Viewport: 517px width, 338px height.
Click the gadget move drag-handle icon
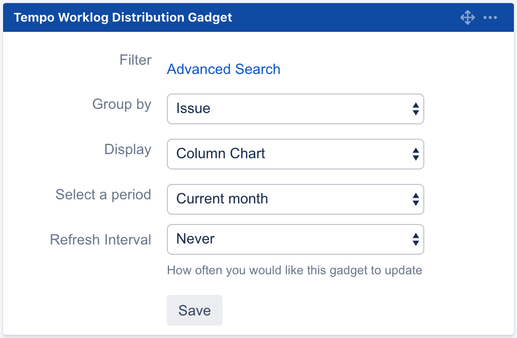pos(467,17)
